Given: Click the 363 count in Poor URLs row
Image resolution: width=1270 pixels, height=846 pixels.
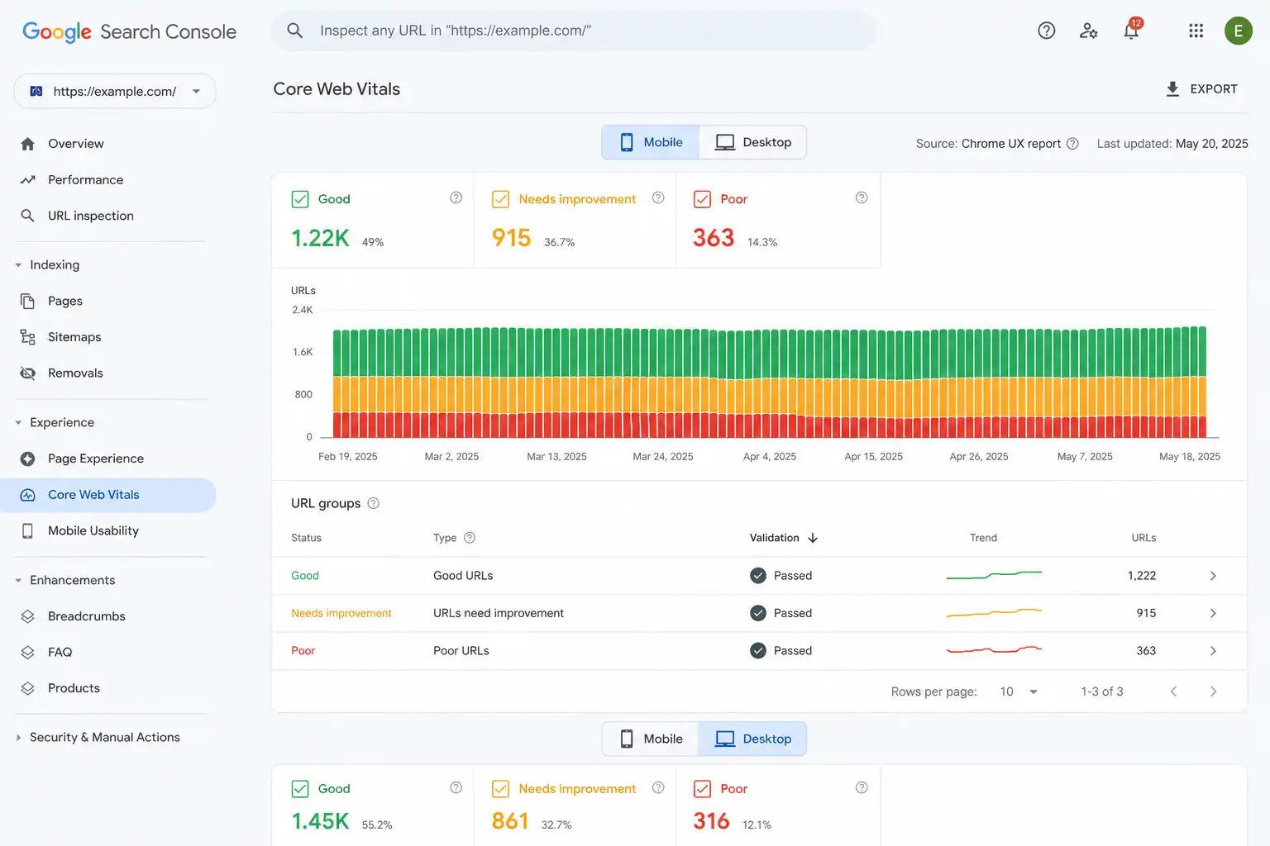Looking at the screenshot, I should point(1146,651).
